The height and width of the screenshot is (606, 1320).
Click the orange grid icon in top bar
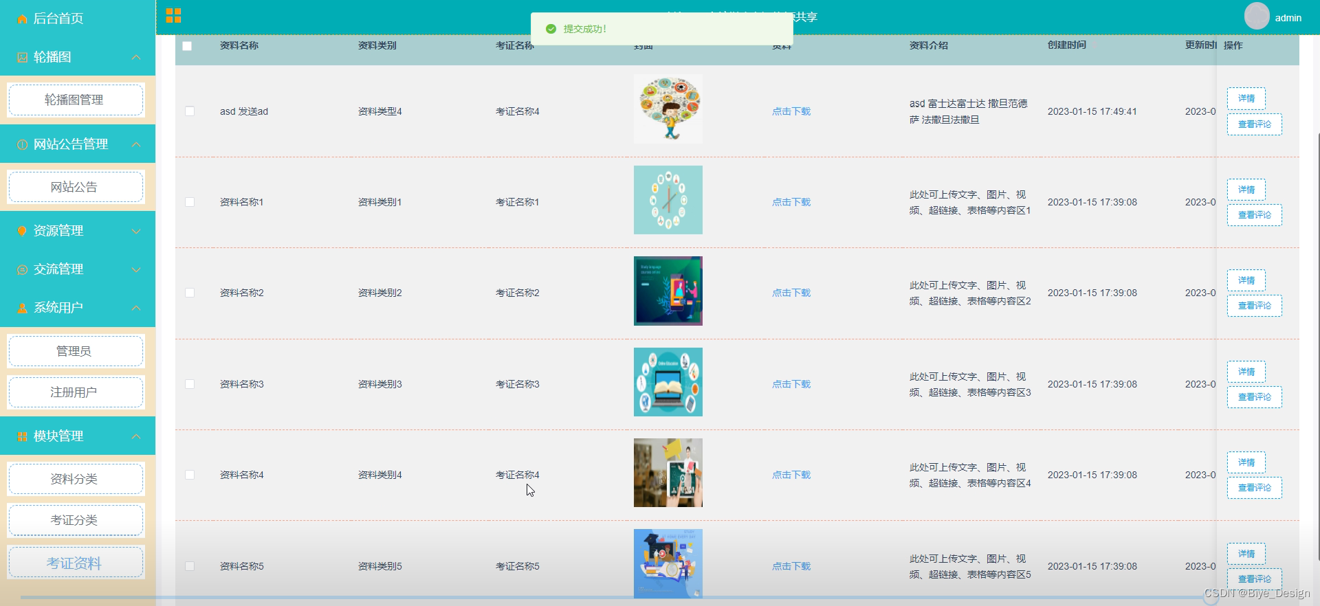(x=173, y=16)
